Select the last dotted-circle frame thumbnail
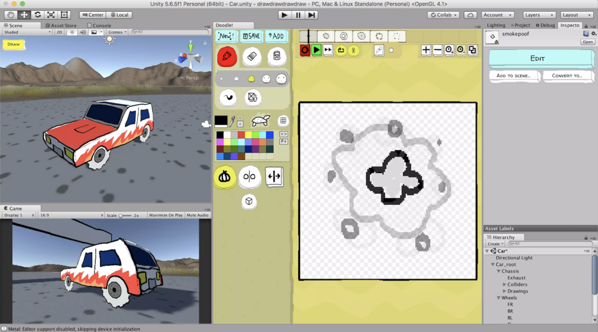 click(x=397, y=36)
